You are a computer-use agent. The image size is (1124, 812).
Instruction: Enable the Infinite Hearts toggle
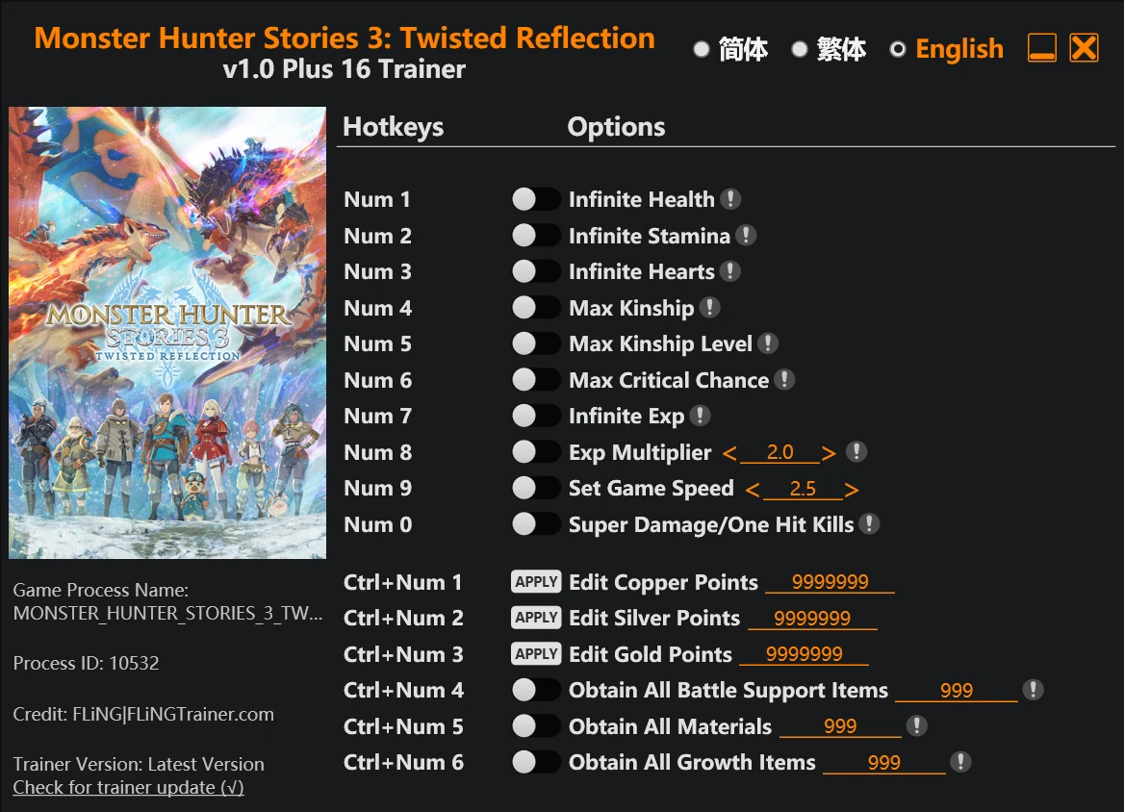(535, 271)
